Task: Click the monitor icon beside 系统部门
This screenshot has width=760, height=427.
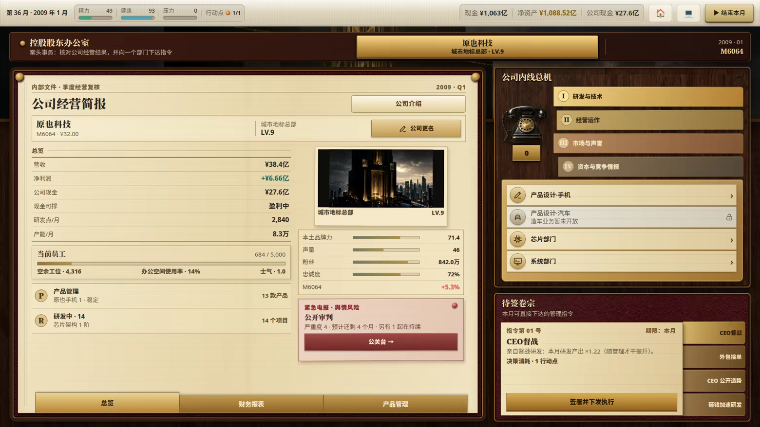Action: (517, 262)
